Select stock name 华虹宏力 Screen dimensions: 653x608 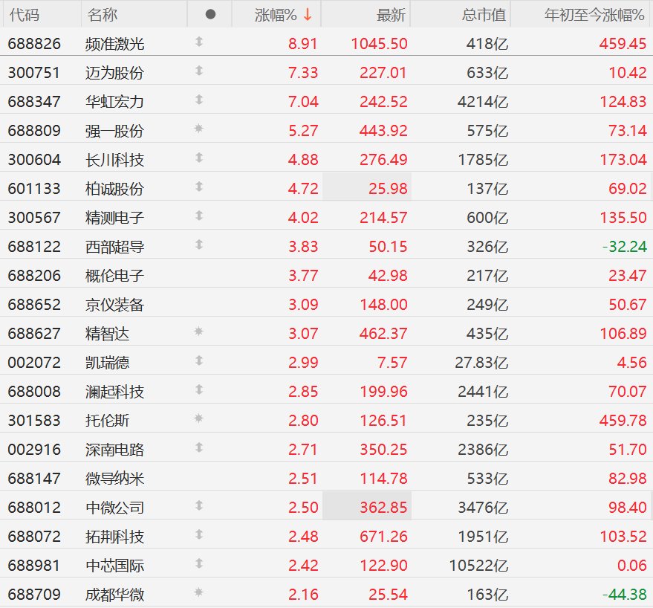[115, 102]
